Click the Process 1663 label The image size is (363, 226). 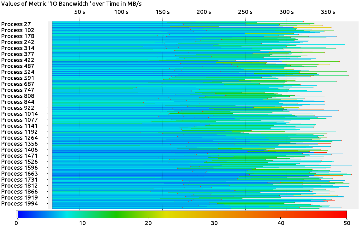click(19, 174)
